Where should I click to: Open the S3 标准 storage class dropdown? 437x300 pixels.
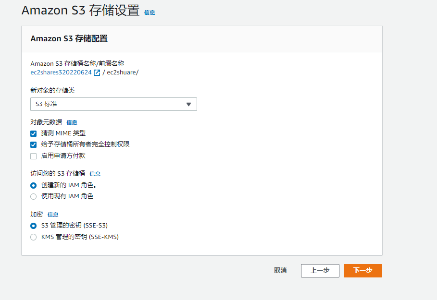[113, 104]
